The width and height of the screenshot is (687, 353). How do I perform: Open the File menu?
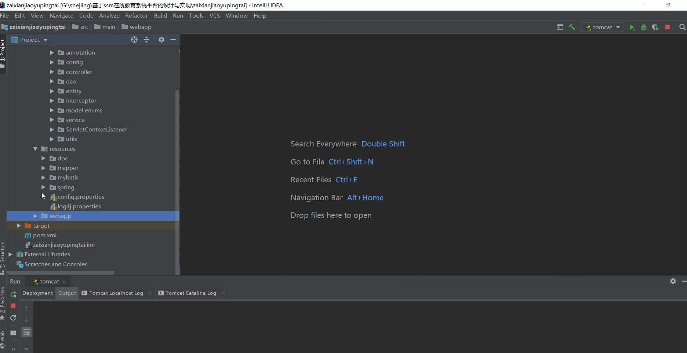[4, 16]
